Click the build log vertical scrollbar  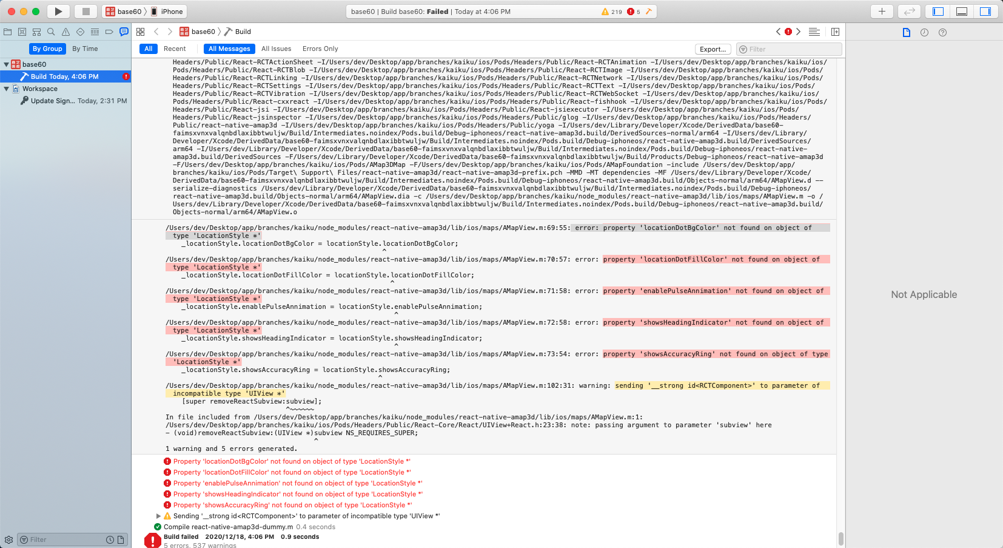840,539
